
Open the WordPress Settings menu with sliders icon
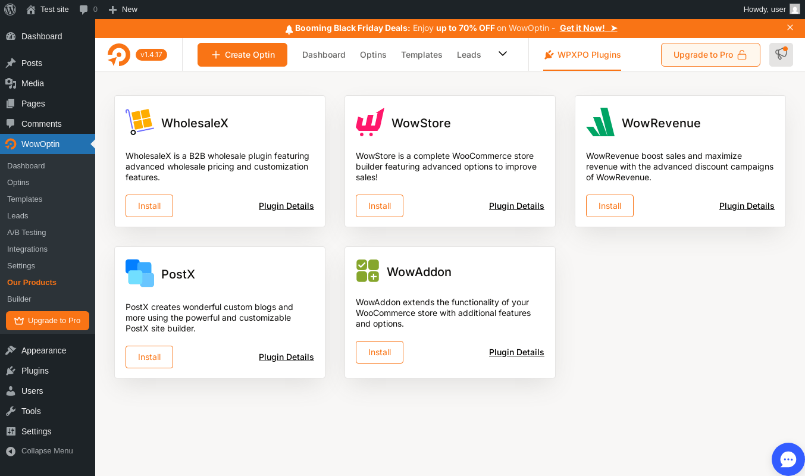pos(48,431)
